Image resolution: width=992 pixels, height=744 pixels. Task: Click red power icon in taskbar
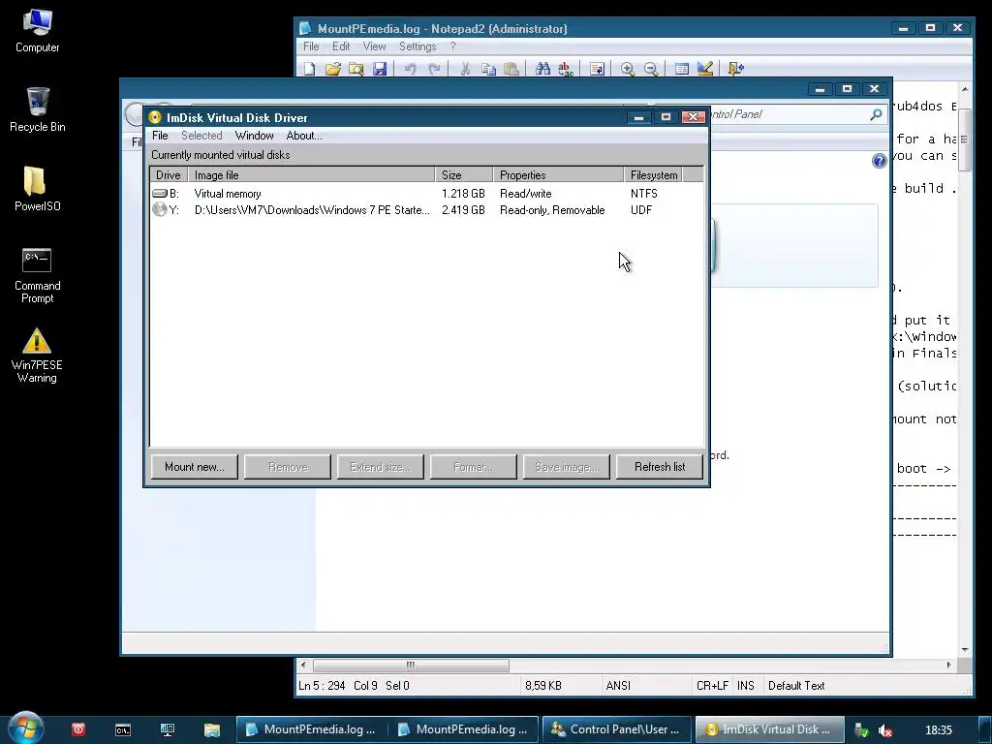click(x=77, y=729)
